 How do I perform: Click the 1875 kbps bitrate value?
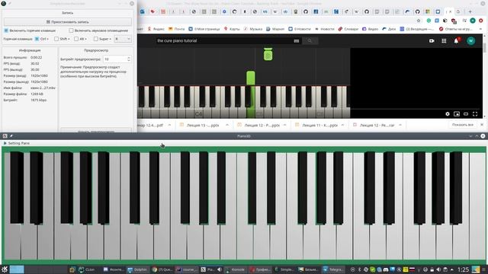[x=39, y=100]
